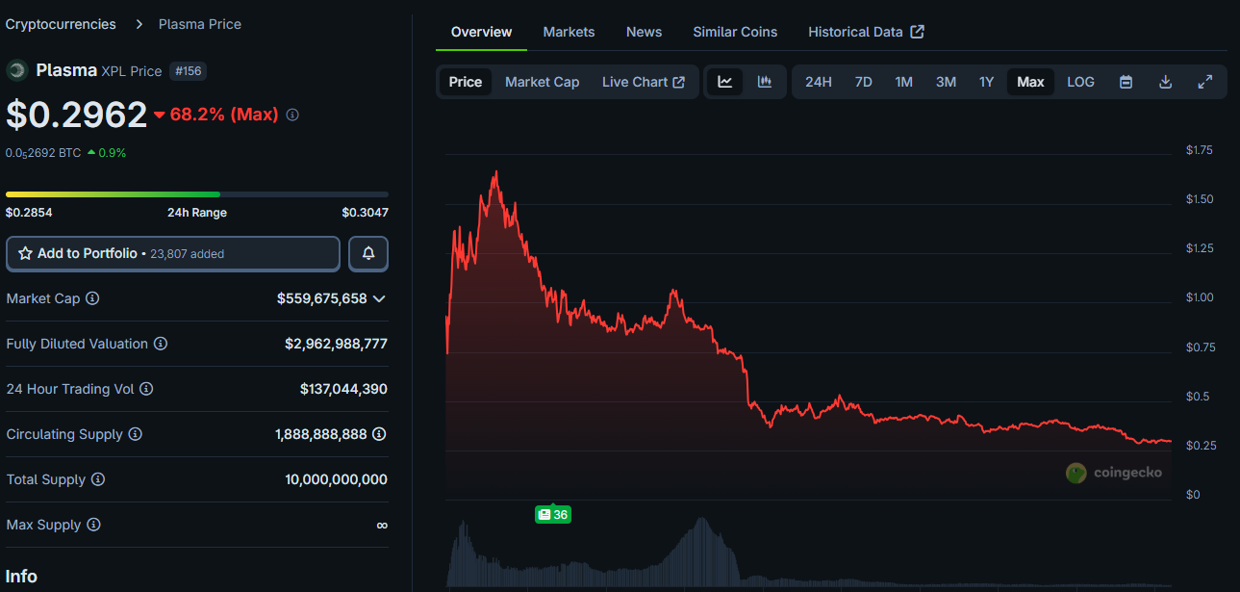Switch to Similar Coins tab
This screenshot has width=1240, height=592.
point(735,32)
